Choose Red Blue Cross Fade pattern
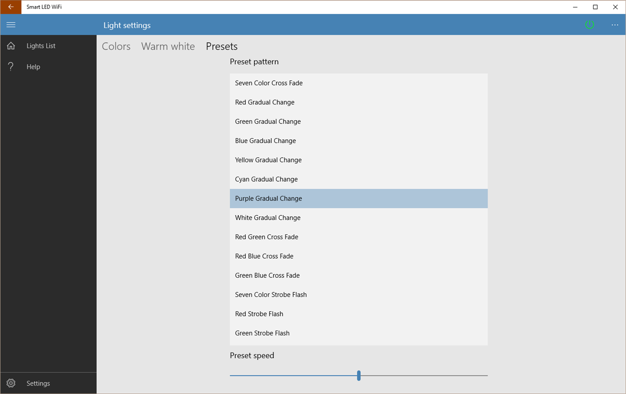 359,256
